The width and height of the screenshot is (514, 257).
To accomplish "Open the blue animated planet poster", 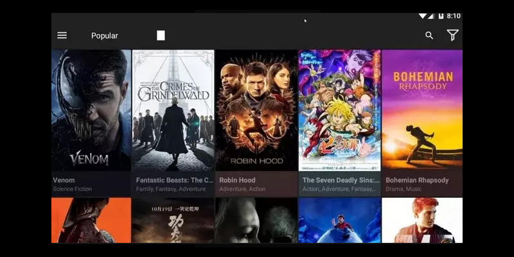I will 340,220.
